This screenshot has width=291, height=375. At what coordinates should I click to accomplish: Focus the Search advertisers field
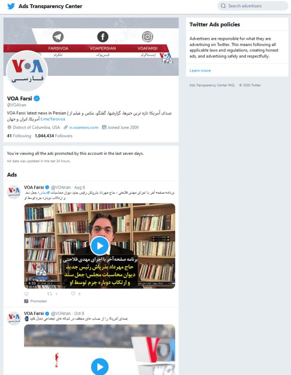tap(253, 6)
